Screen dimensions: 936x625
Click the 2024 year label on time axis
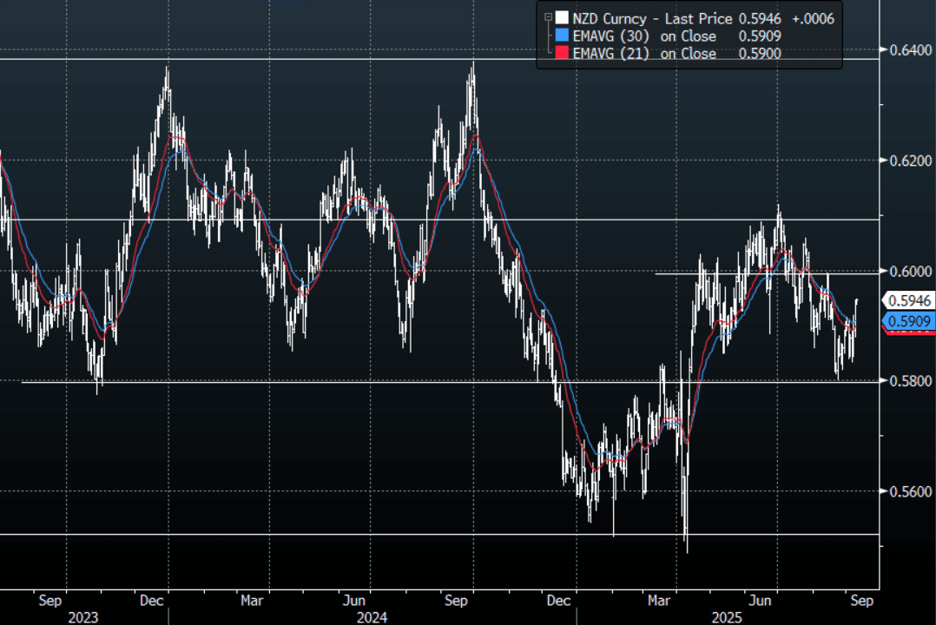pos(372,617)
